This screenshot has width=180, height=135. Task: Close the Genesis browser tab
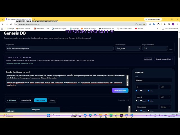coord(30,19)
